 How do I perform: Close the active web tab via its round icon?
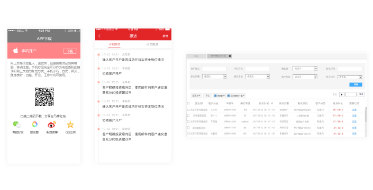click(x=230, y=56)
